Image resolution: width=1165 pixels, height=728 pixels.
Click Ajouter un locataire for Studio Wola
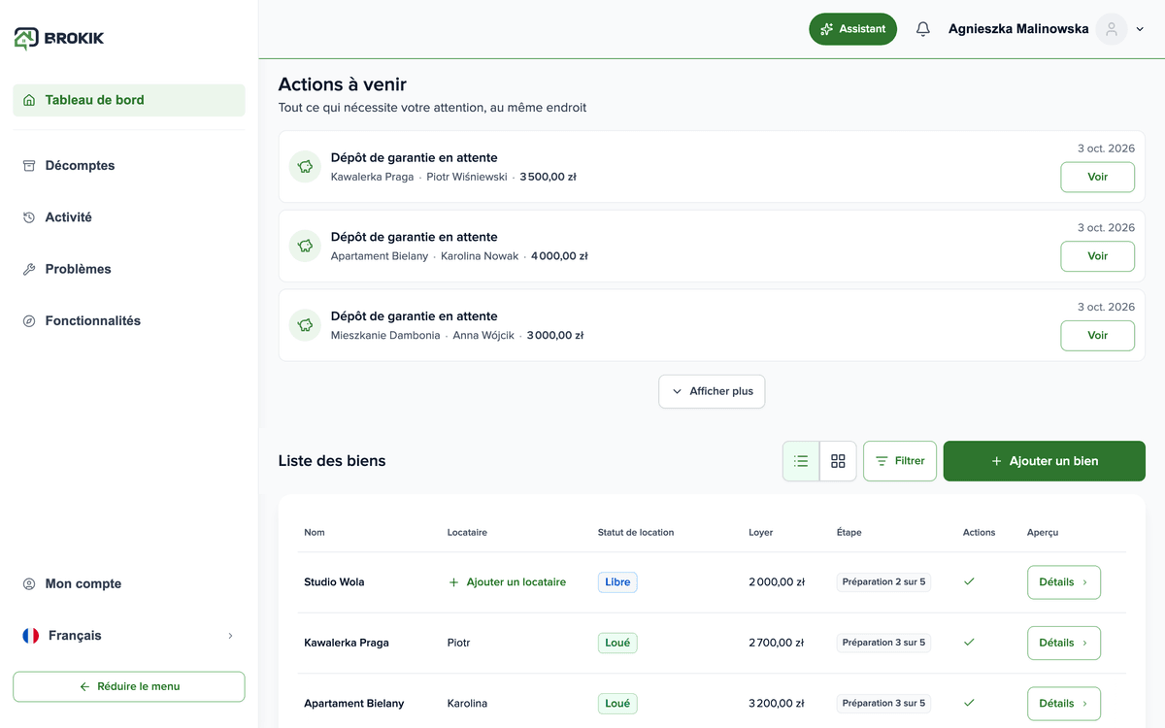coord(507,582)
